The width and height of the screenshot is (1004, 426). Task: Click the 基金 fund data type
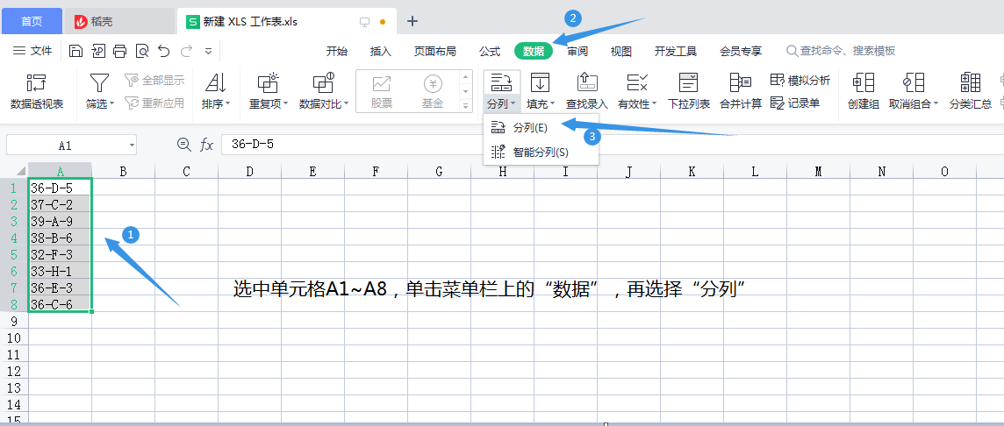point(433,91)
